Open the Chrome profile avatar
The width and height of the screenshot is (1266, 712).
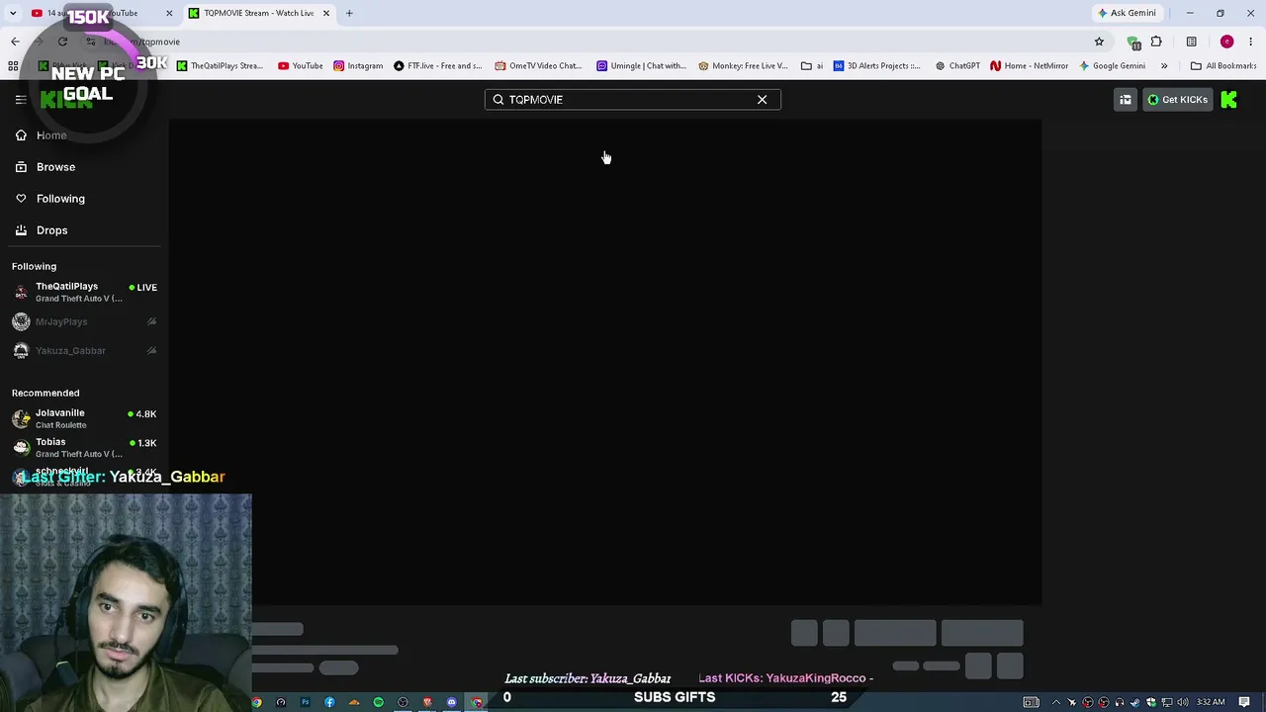click(1226, 42)
